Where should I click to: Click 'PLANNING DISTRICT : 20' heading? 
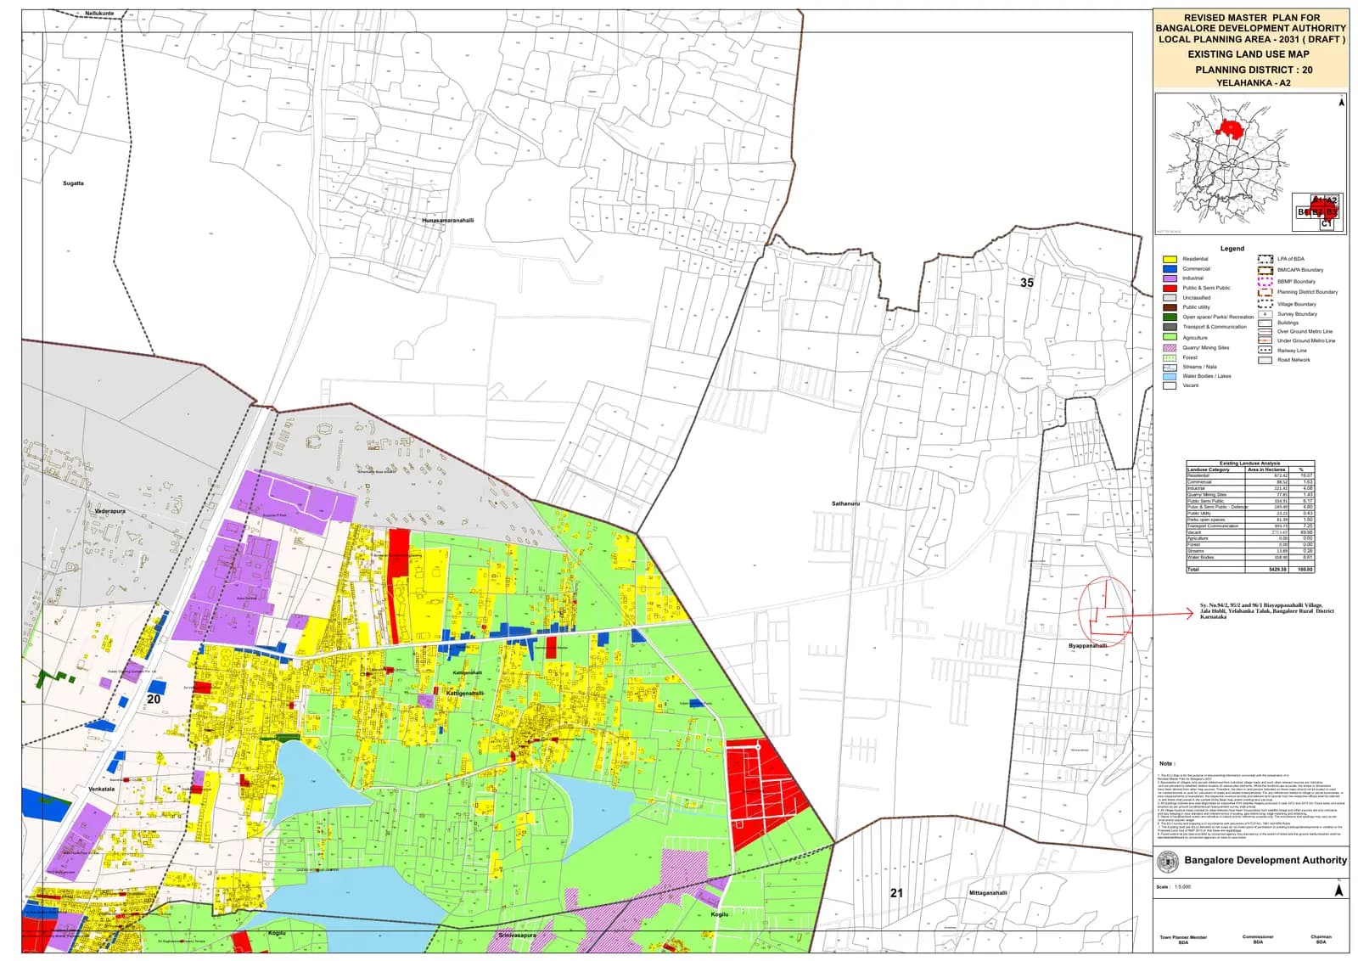(x=1254, y=70)
